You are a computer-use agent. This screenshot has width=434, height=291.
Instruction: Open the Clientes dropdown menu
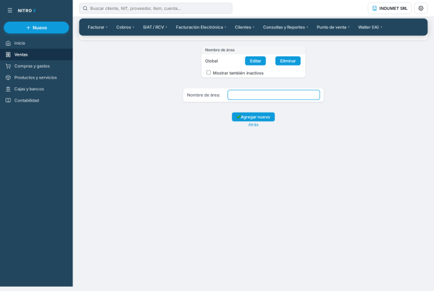click(x=244, y=27)
